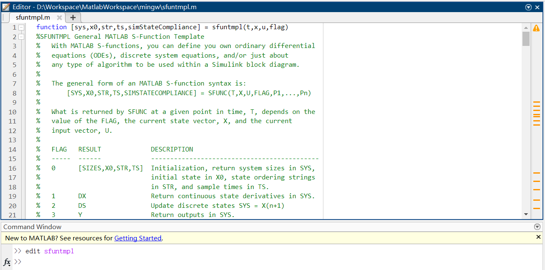Image resolution: width=545 pixels, height=270 pixels.
Task: Click the Command Window prompt
Action: pos(18,262)
